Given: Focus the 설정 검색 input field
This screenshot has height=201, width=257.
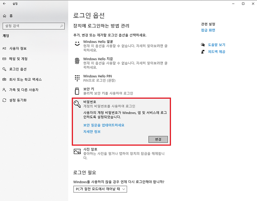Looking at the screenshot, I should click(34, 26).
